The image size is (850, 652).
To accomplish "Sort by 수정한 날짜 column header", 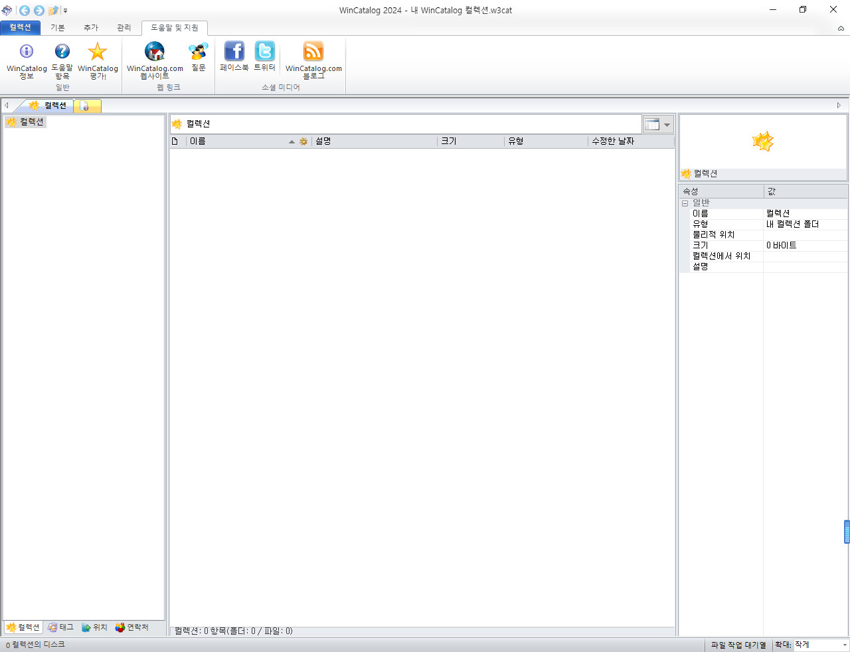I will click(x=631, y=141).
